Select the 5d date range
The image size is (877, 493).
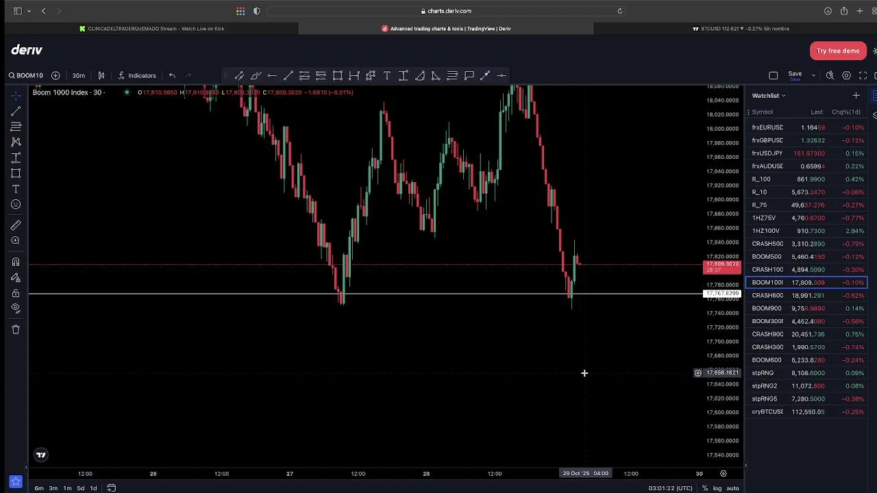pyautogui.click(x=81, y=488)
